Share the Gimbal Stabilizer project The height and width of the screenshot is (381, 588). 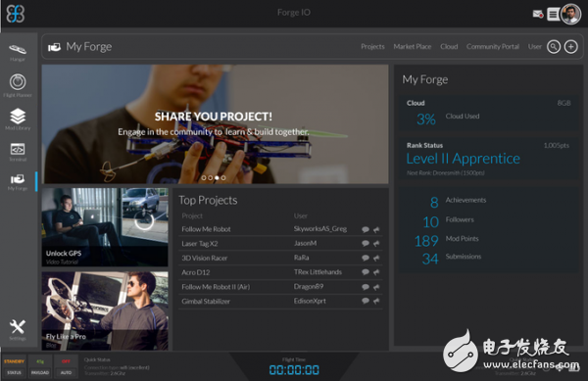pyautogui.click(x=376, y=301)
